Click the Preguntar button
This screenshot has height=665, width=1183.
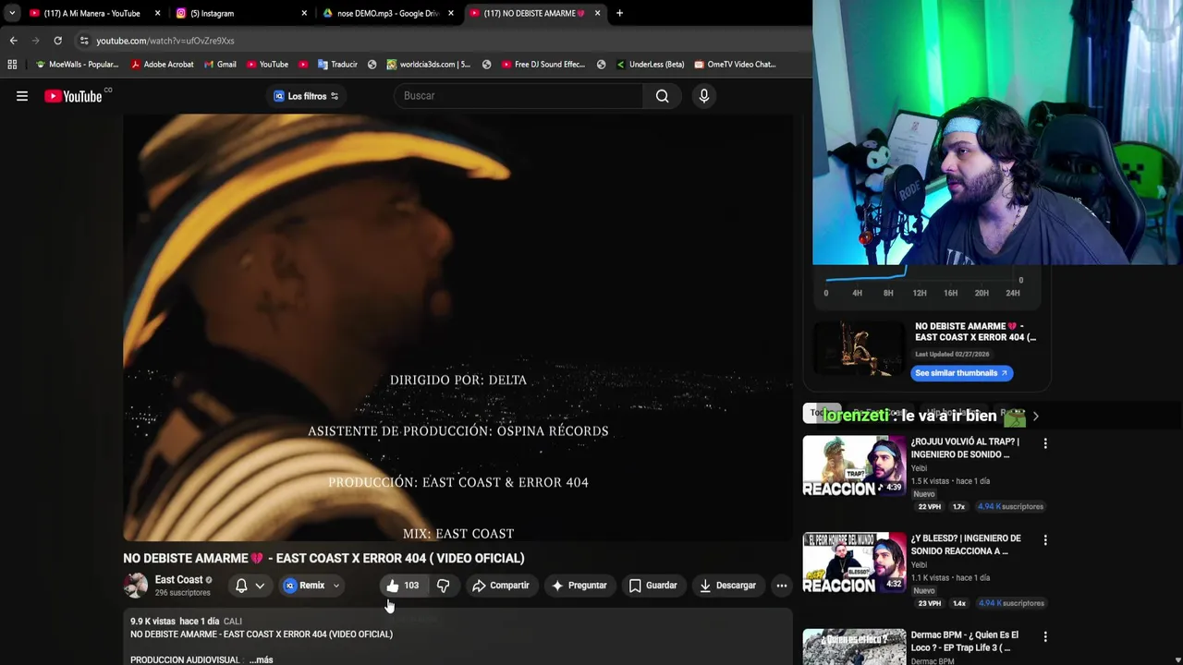pyautogui.click(x=579, y=586)
